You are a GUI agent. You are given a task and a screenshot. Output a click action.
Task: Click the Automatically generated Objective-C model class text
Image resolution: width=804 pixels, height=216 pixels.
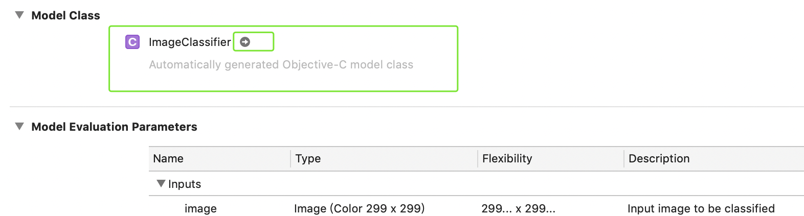[x=281, y=65]
